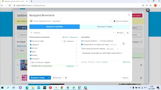Toggle Каждое фото как отдельный товар checkbox
161x90 pixels.
(x=82, y=44)
